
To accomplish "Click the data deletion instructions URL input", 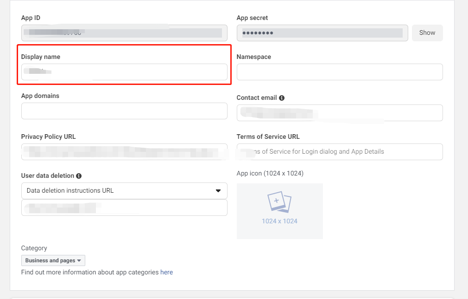I will tap(124, 208).
